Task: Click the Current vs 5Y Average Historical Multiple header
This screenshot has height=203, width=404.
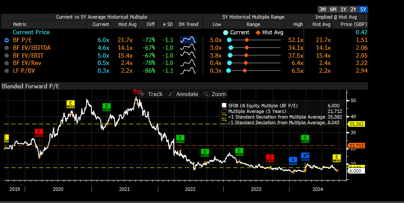Action: [x=101, y=17]
